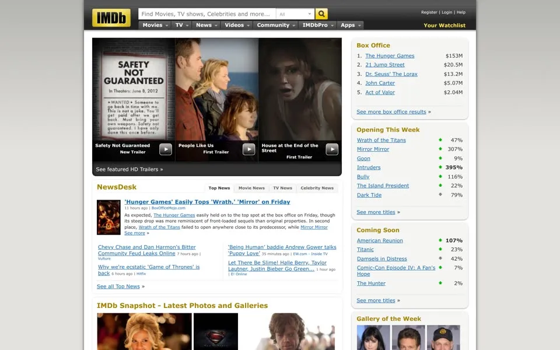
Task: Click green arrow next to Bully
Action: coord(440,176)
